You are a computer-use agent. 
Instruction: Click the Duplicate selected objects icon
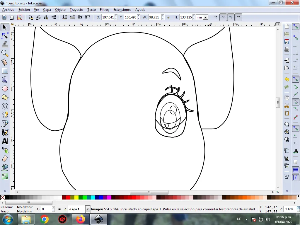(x=287, y=151)
